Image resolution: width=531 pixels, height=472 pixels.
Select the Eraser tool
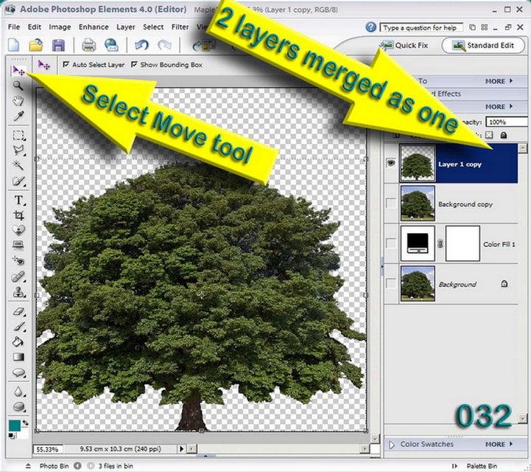18,311
